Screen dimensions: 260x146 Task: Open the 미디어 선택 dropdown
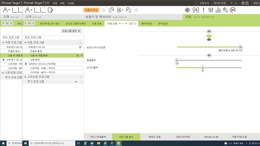click(223, 3)
